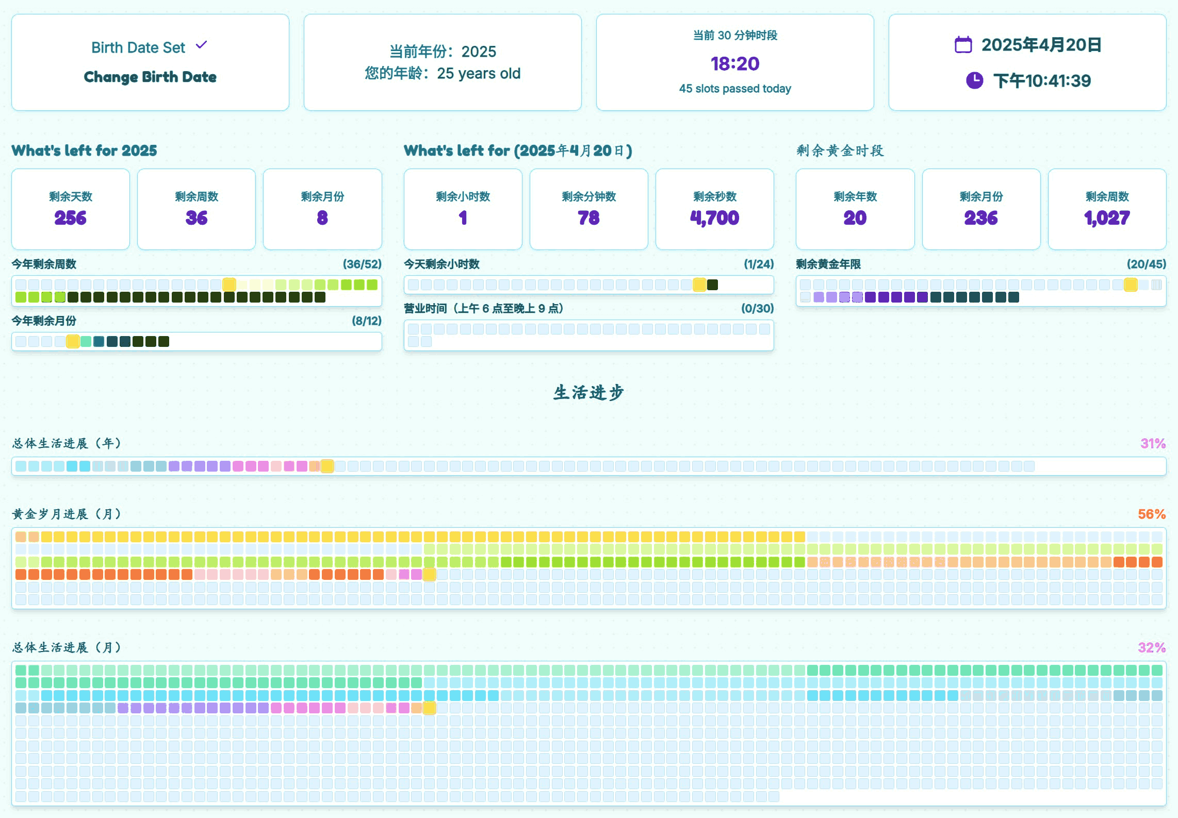Image resolution: width=1178 pixels, height=818 pixels.
Task: Click yellow current-week marker in 今年剩余周数
Action: click(x=229, y=285)
